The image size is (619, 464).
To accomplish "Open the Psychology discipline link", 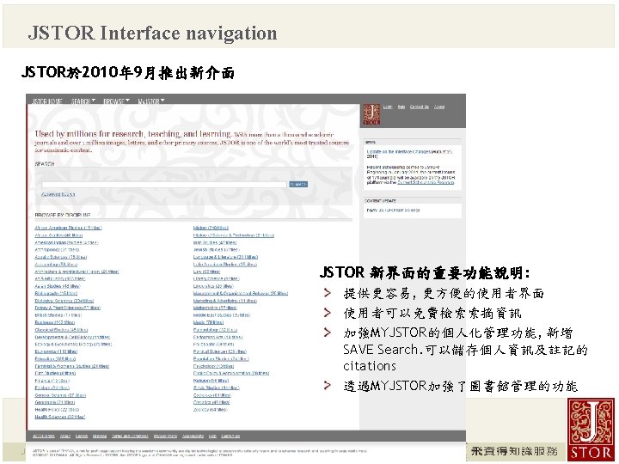I will tap(213, 367).
